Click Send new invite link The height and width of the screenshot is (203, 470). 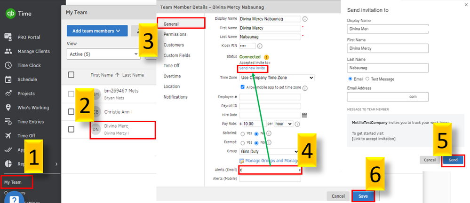point(252,68)
